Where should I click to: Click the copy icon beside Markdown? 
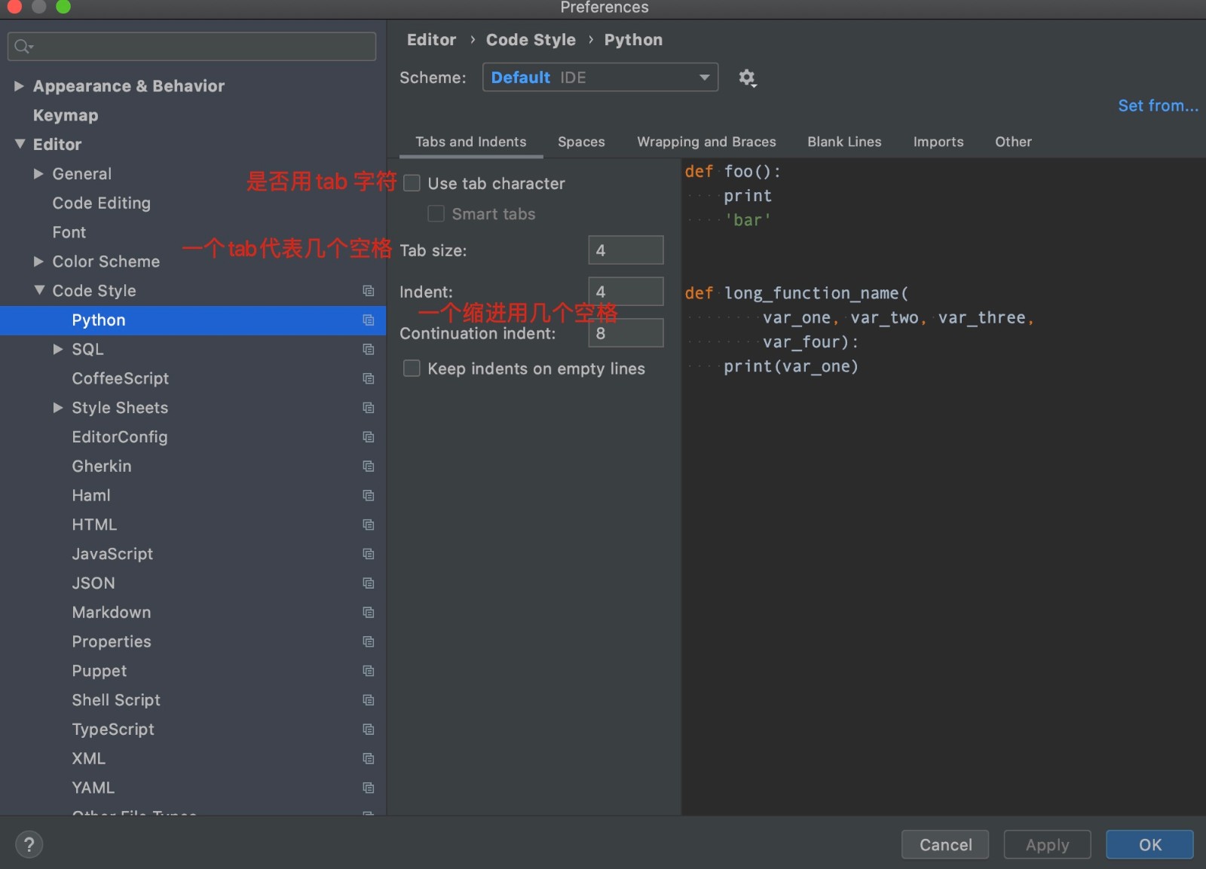click(x=368, y=613)
